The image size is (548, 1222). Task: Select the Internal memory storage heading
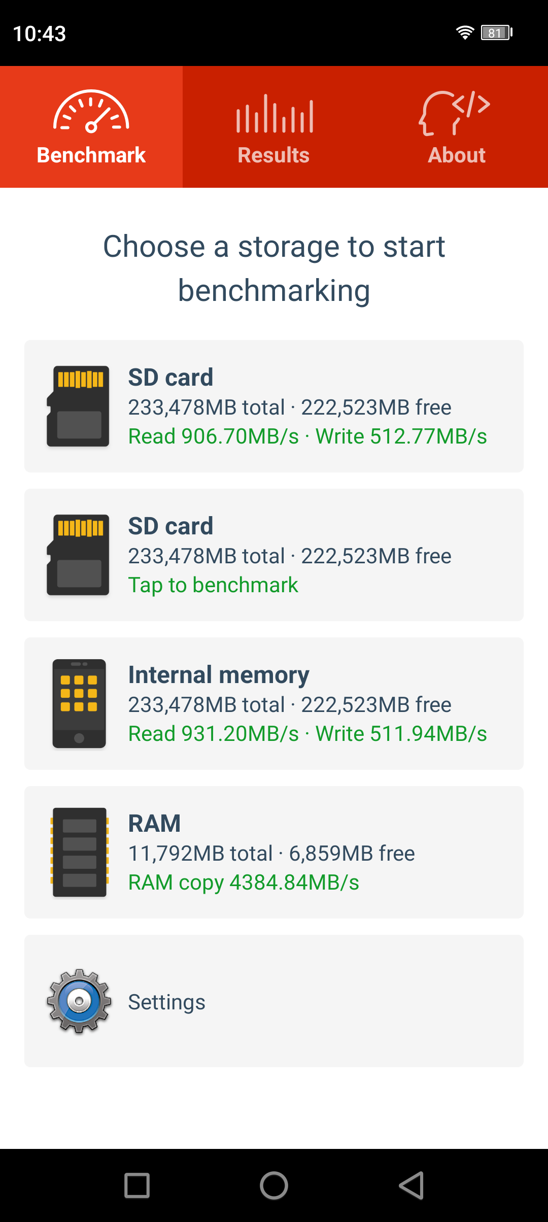[219, 674]
